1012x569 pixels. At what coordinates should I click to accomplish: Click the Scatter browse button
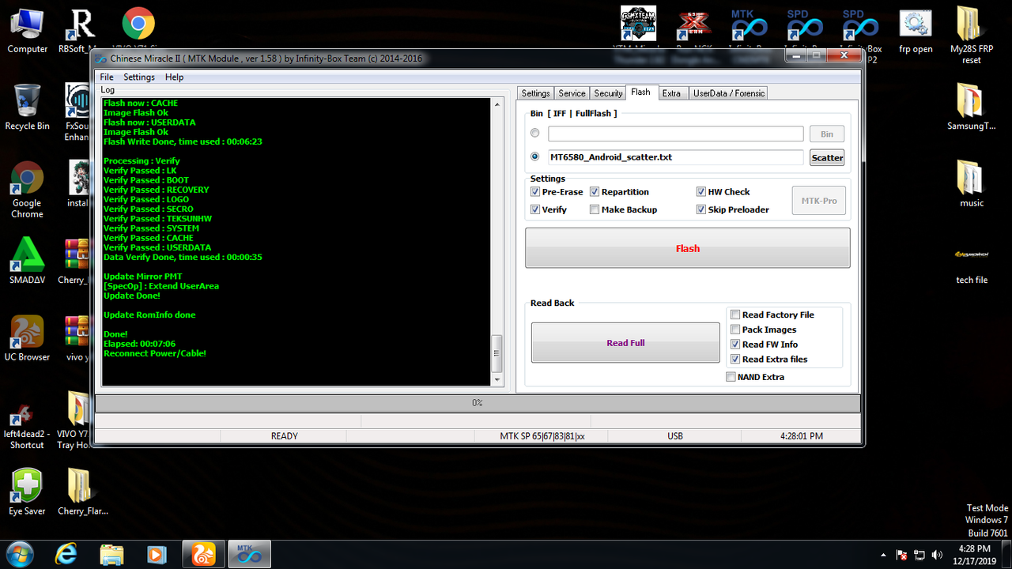click(827, 157)
